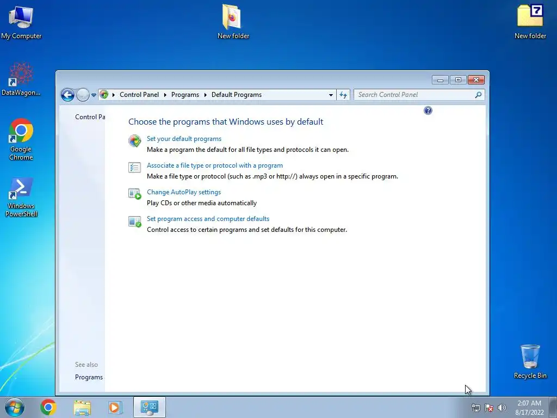Open Change AutoPlay settings link
The width and height of the screenshot is (557, 418).
click(184, 192)
